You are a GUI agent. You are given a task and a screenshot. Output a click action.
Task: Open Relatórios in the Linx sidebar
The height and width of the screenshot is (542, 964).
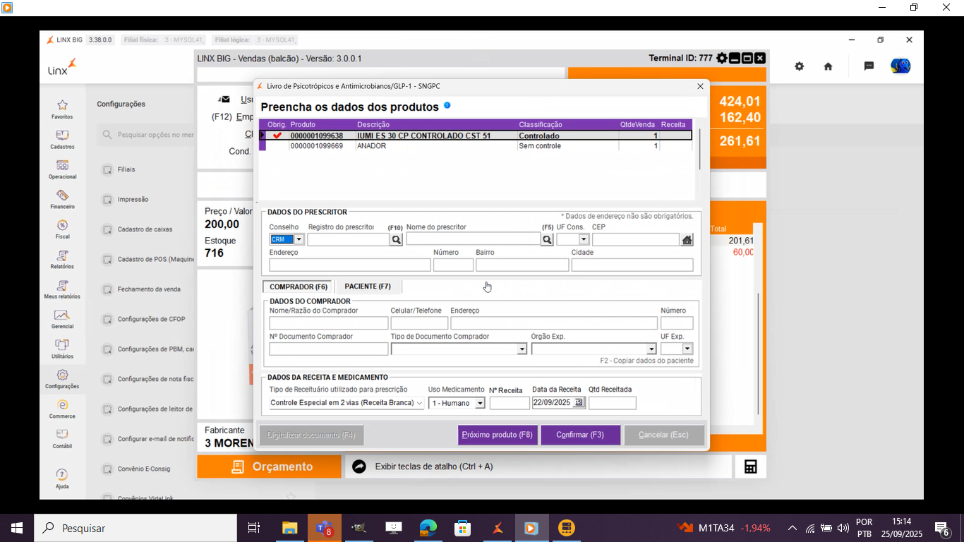click(x=62, y=259)
